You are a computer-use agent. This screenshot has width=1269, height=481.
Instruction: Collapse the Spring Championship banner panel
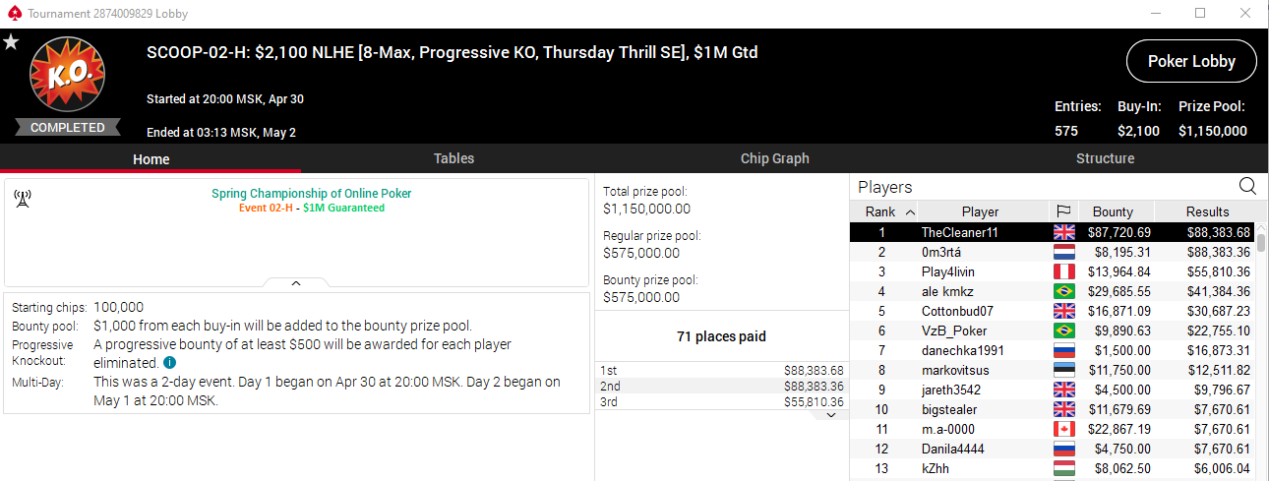(x=296, y=283)
